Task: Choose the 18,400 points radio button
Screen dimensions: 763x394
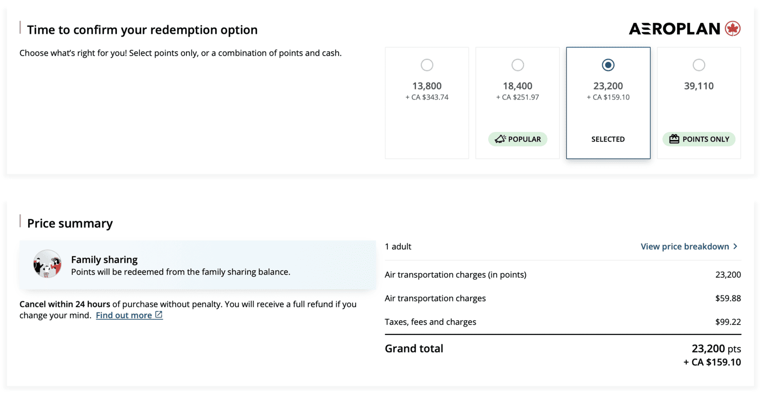Action: [517, 65]
